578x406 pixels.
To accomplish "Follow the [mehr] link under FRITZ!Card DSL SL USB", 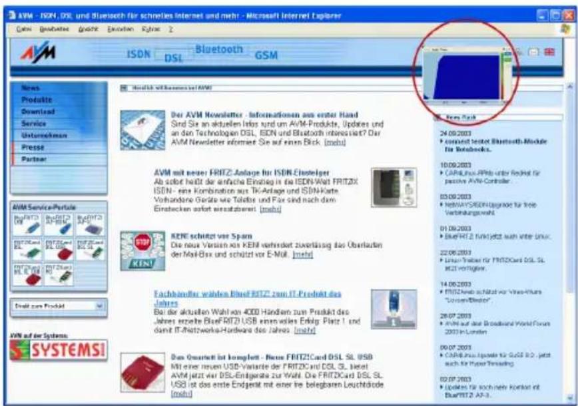I will (181, 394).
